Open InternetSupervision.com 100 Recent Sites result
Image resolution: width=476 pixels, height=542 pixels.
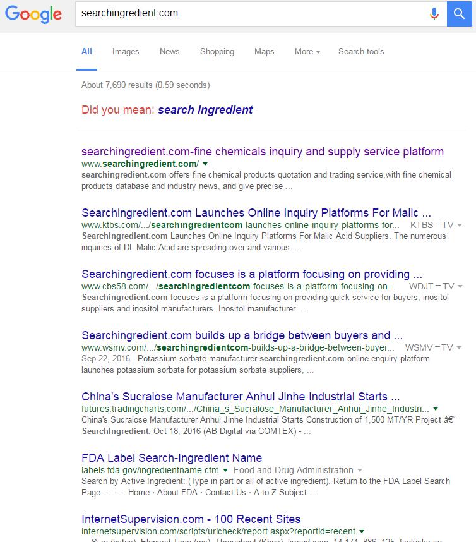tap(191, 519)
